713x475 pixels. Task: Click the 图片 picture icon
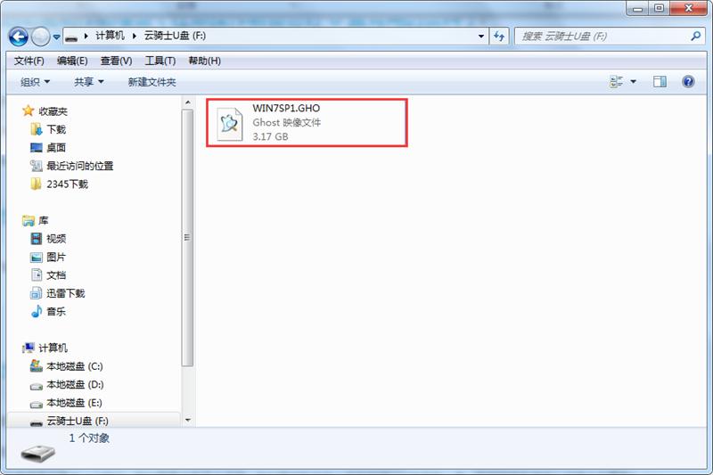click(36, 258)
